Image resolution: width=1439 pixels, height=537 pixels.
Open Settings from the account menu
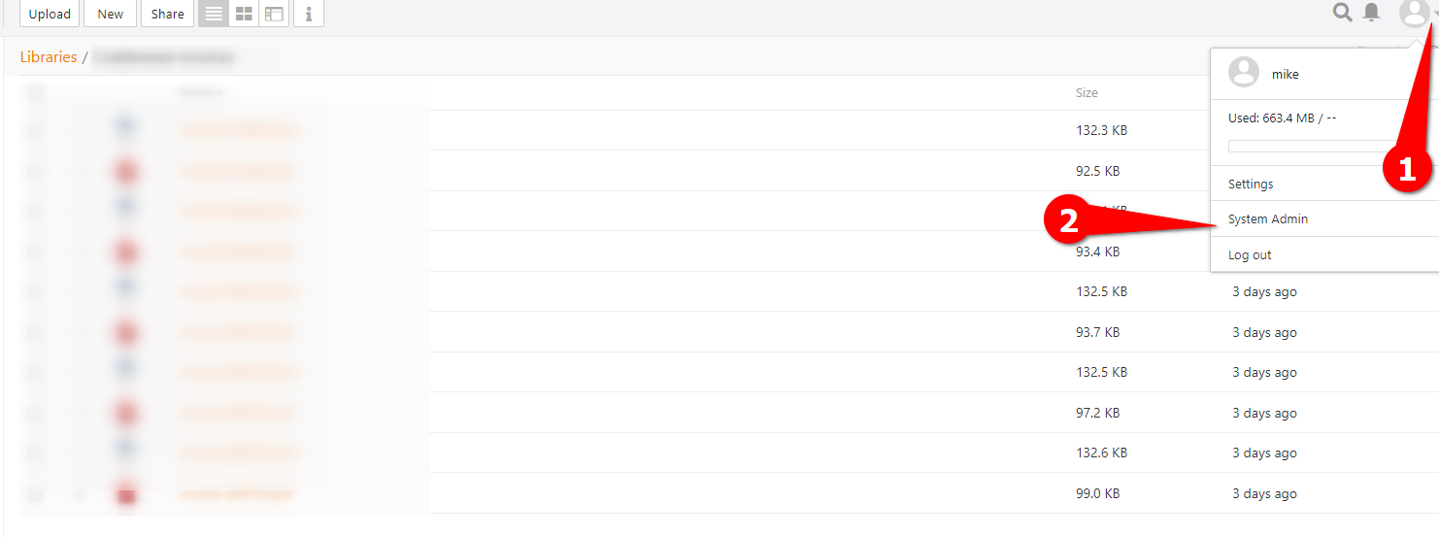pos(1251,184)
